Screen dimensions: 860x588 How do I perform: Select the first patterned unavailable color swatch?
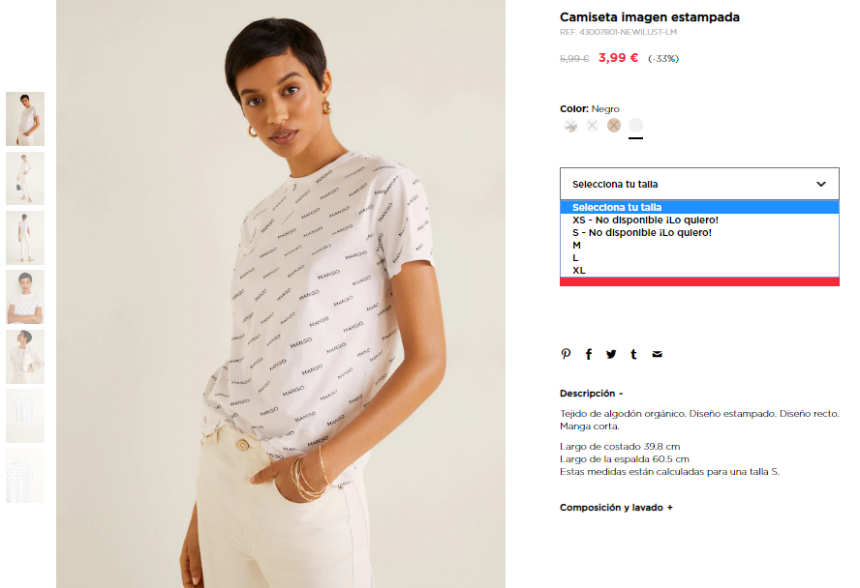tap(570, 126)
